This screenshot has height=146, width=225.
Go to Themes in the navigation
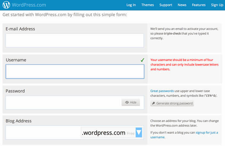click(x=148, y=5)
